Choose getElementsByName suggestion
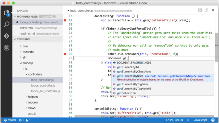 [x=163, y=78]
